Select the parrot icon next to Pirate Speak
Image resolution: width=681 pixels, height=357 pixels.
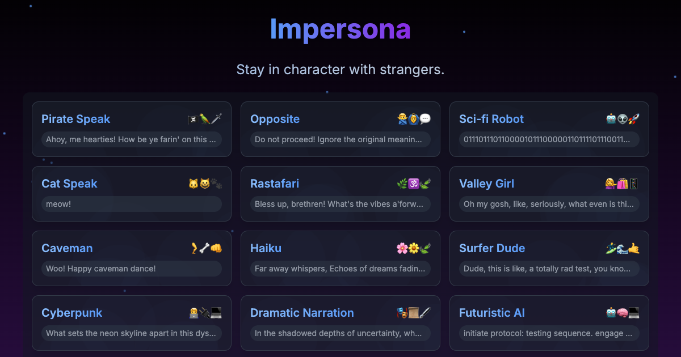[204, 119]
